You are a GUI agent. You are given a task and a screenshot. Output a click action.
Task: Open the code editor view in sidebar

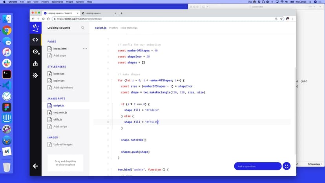[35, 40]
